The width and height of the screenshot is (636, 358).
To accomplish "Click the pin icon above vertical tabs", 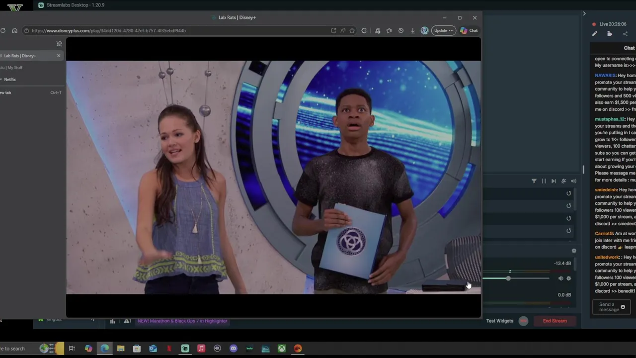I will (x=59, y=44).
